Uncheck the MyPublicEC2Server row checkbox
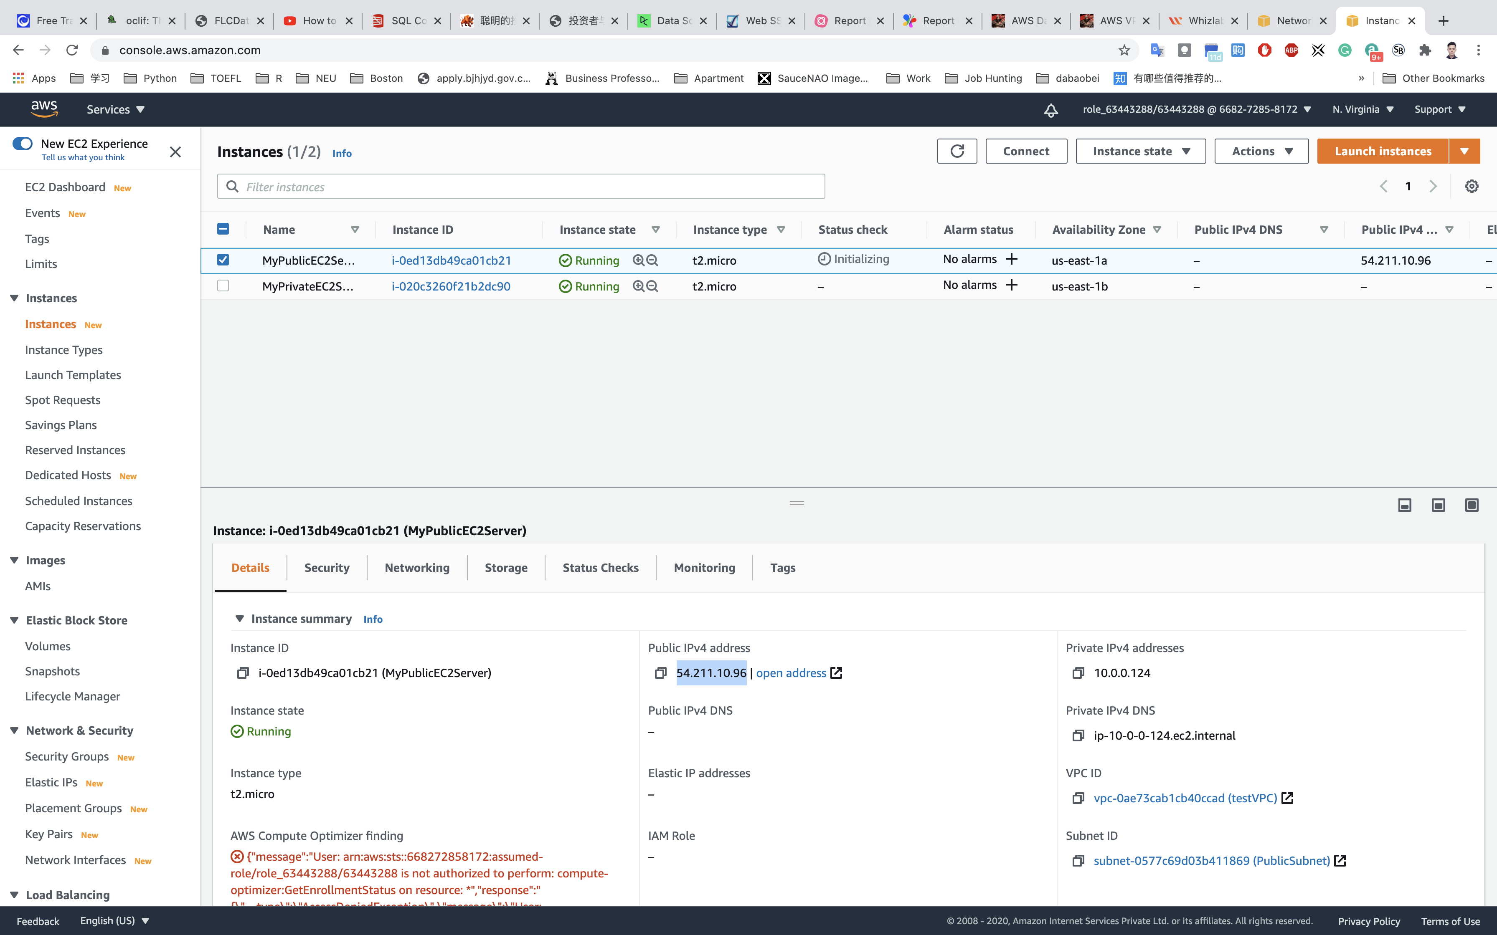 click(x=223, y=260)
